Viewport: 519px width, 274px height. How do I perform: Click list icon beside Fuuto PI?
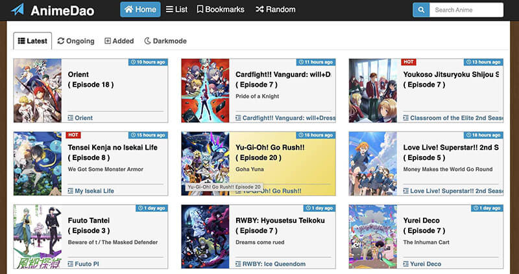point(71,264)
